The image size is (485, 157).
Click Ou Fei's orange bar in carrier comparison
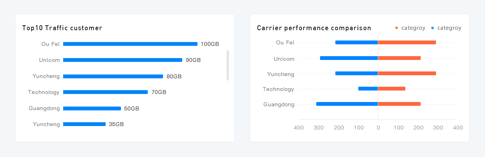pyautogui.click(x=407, y=42)
